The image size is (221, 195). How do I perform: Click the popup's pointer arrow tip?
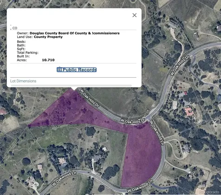point(74,89)
